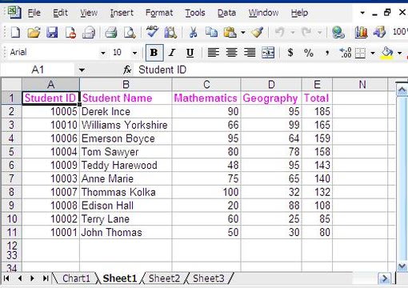The width and height of the screenshot is (408, 288).
Task: Open the Format menu
Action: tap(159, 13)
